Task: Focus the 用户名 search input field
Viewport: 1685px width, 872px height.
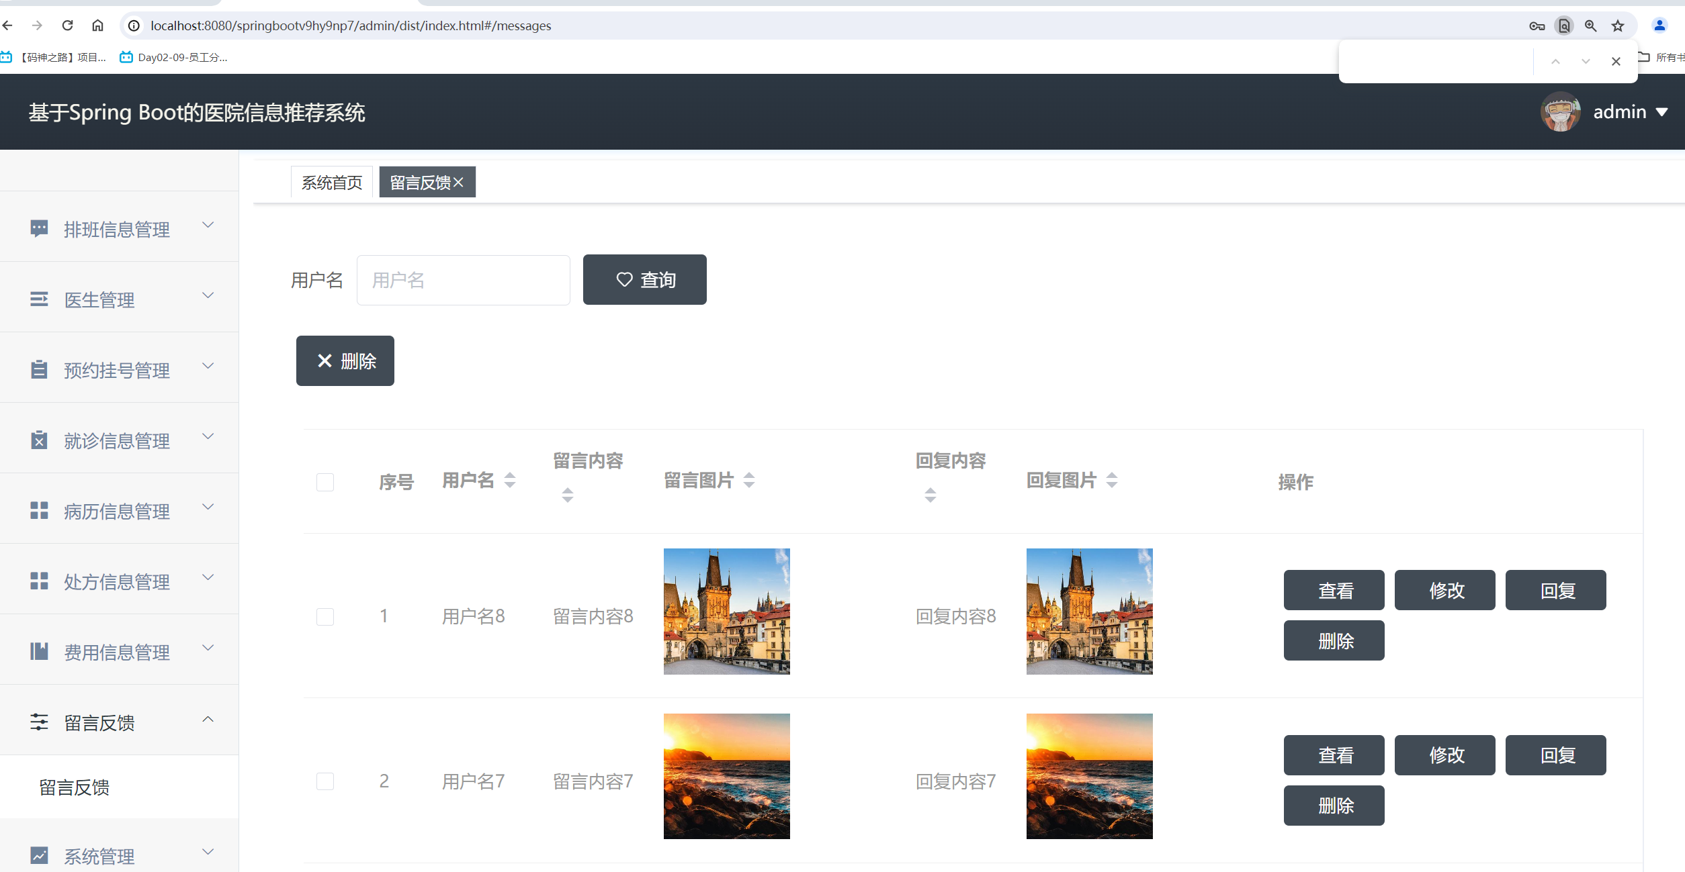Action: [463, 280]
